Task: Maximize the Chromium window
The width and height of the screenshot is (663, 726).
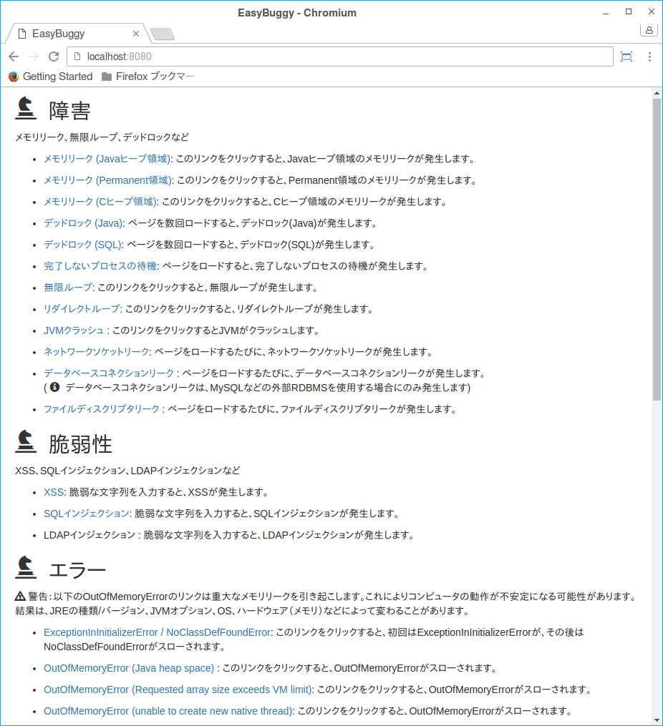Action: (628, 11)
